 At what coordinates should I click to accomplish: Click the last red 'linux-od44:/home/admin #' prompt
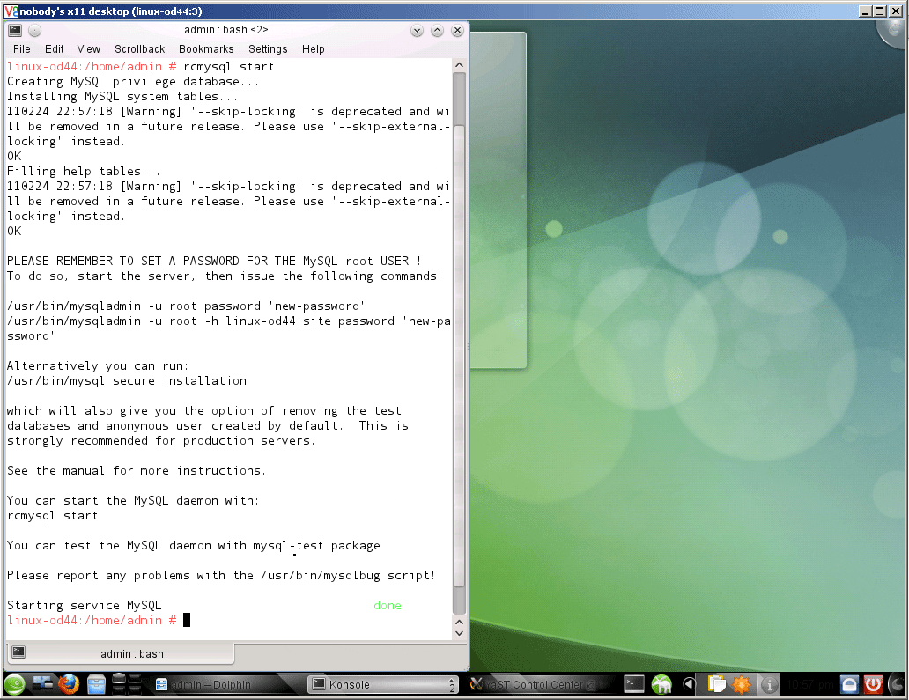tap(92, 621)
